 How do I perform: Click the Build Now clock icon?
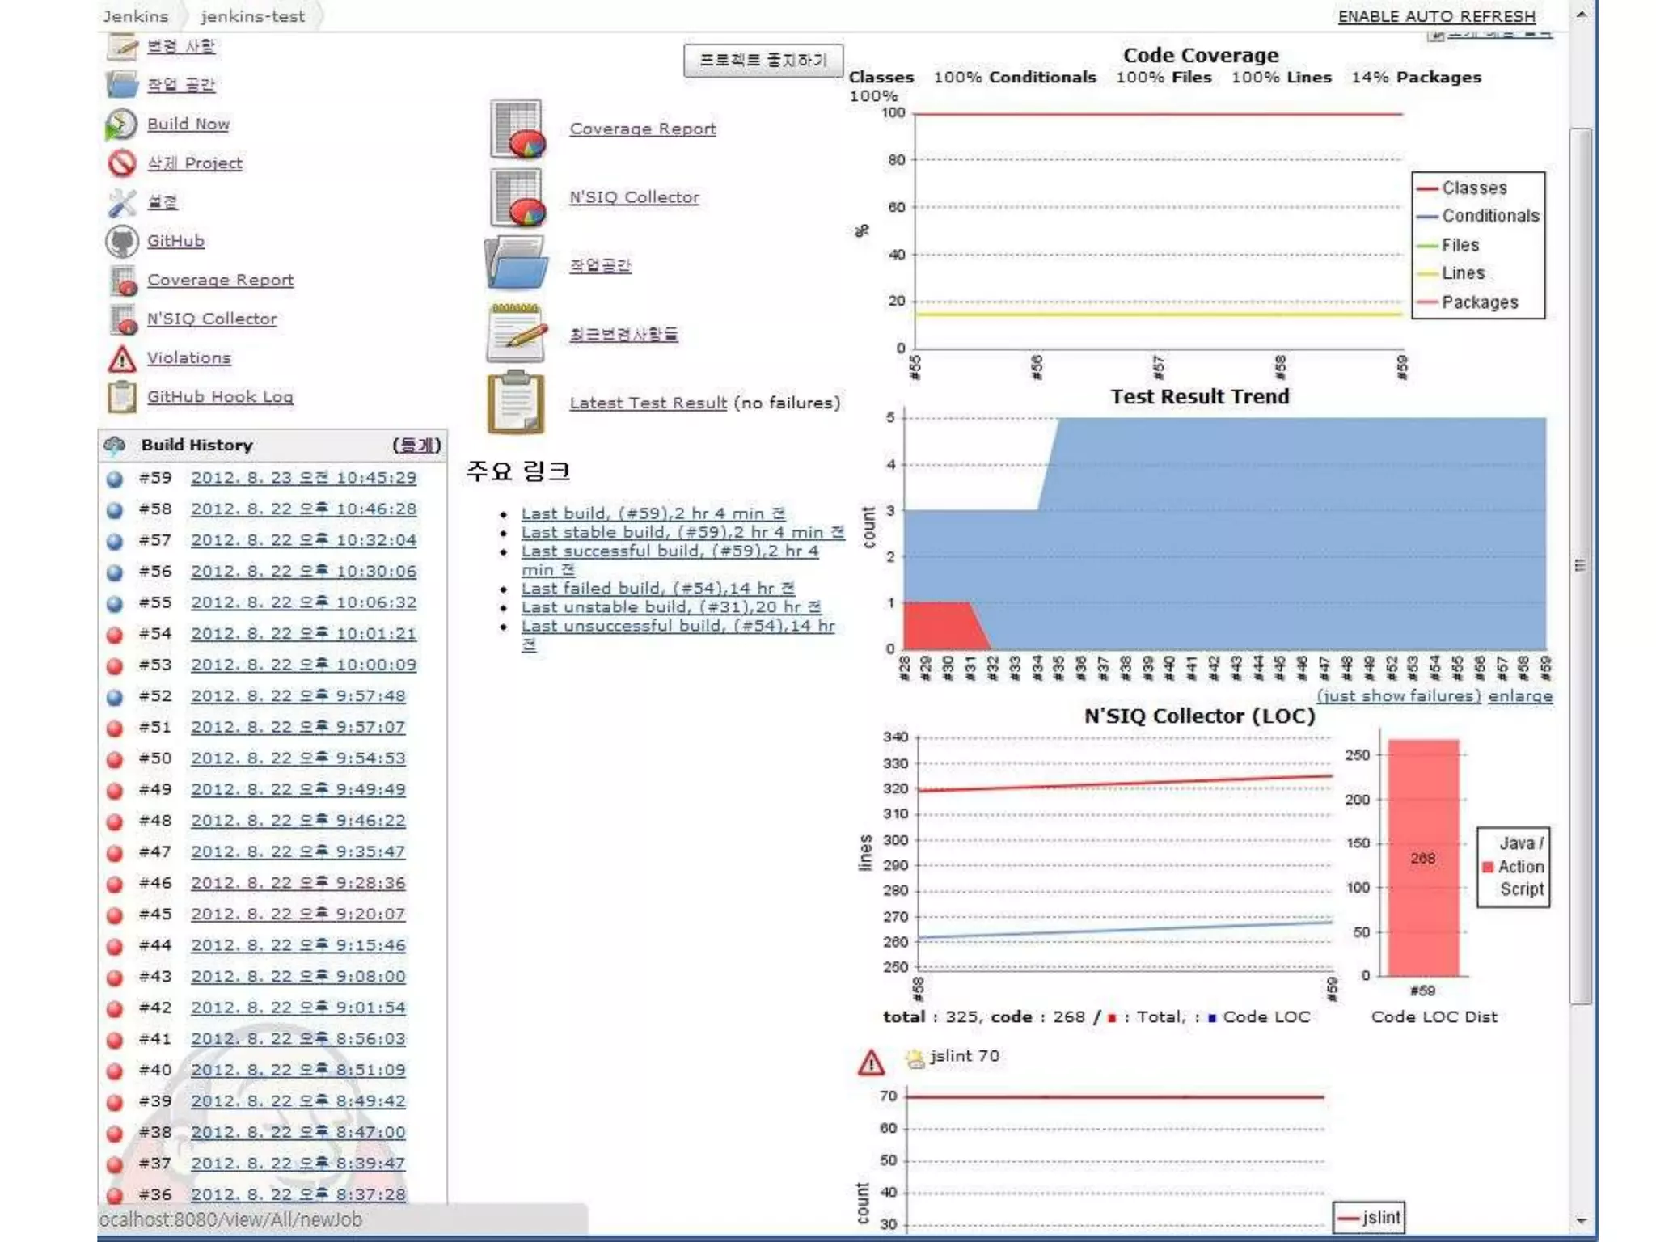121,125
